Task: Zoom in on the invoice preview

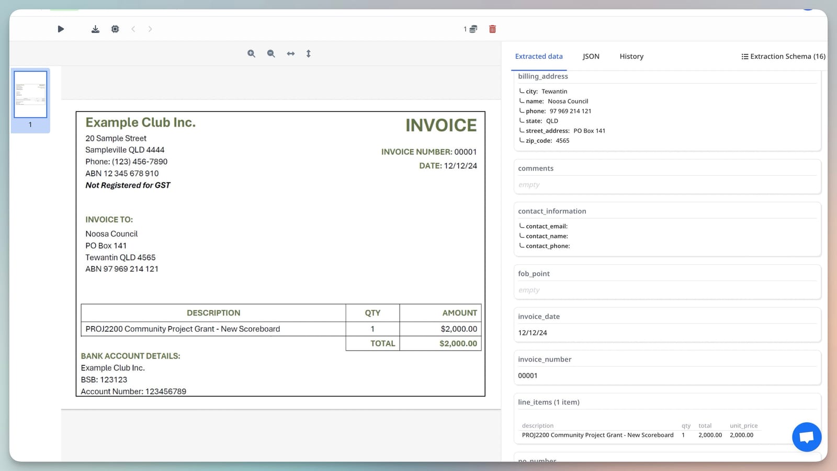Action: point(251,53)
